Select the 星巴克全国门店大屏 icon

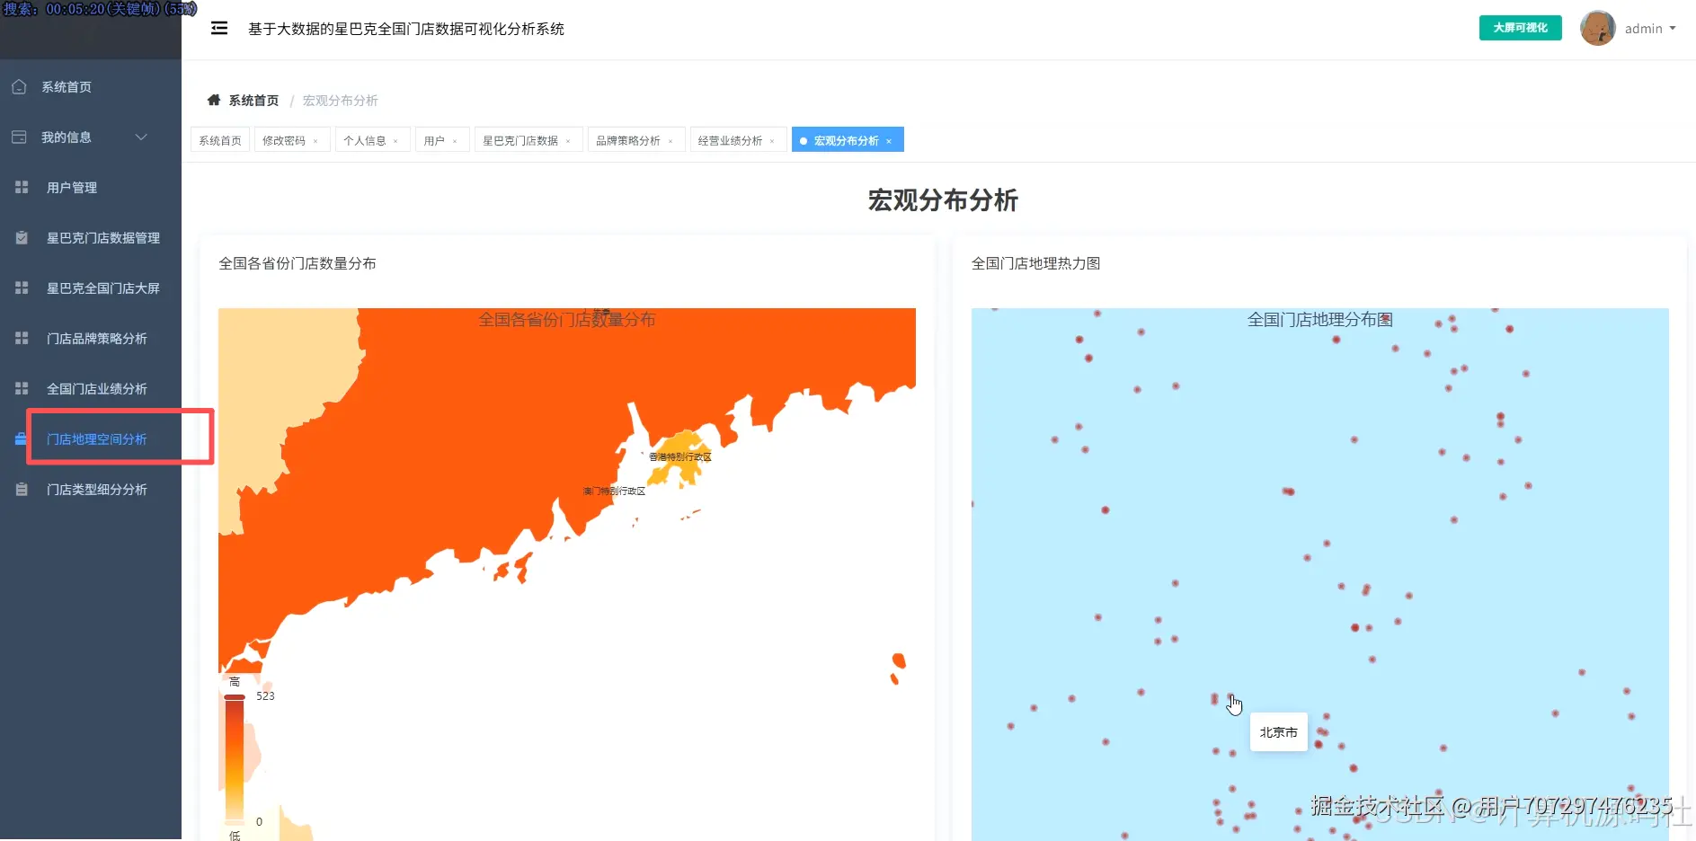pyautogui.click(x=20, y=288)
